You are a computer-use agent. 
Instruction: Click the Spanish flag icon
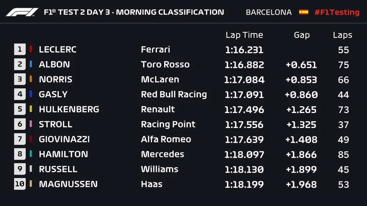click(x=304, y=12)
